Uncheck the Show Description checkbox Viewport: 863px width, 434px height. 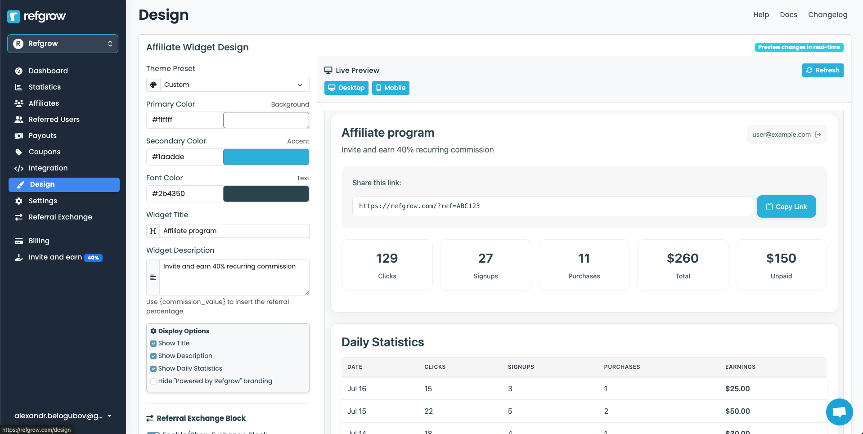(x=153, y=356)
